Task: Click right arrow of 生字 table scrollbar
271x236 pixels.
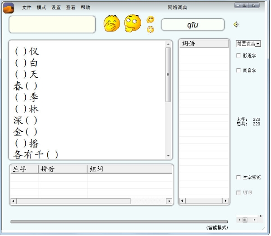Action: pos(169,201)
